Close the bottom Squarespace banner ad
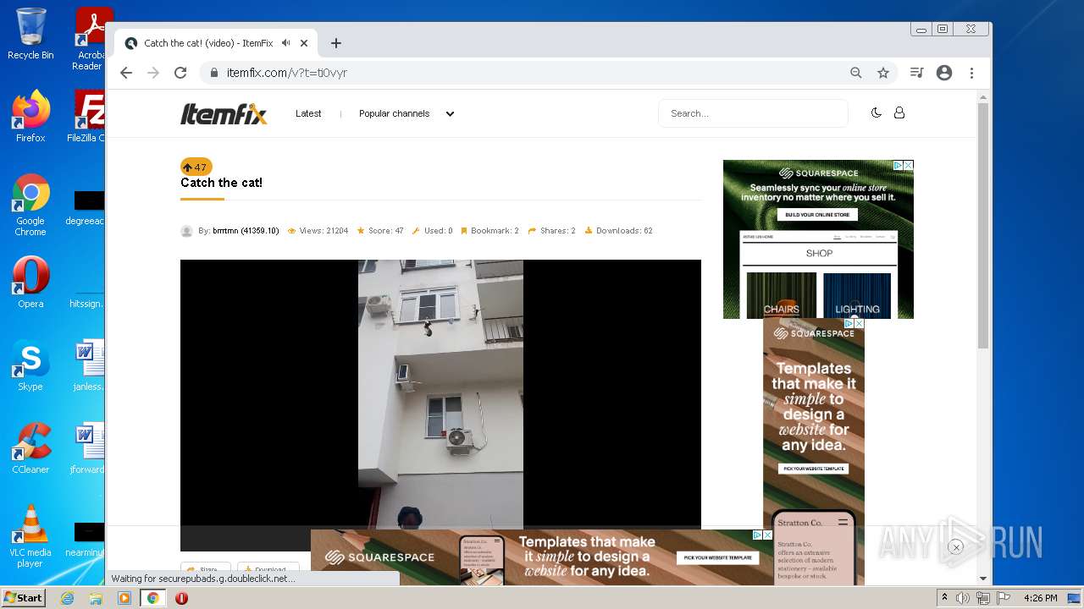 [x=768, y=535]
